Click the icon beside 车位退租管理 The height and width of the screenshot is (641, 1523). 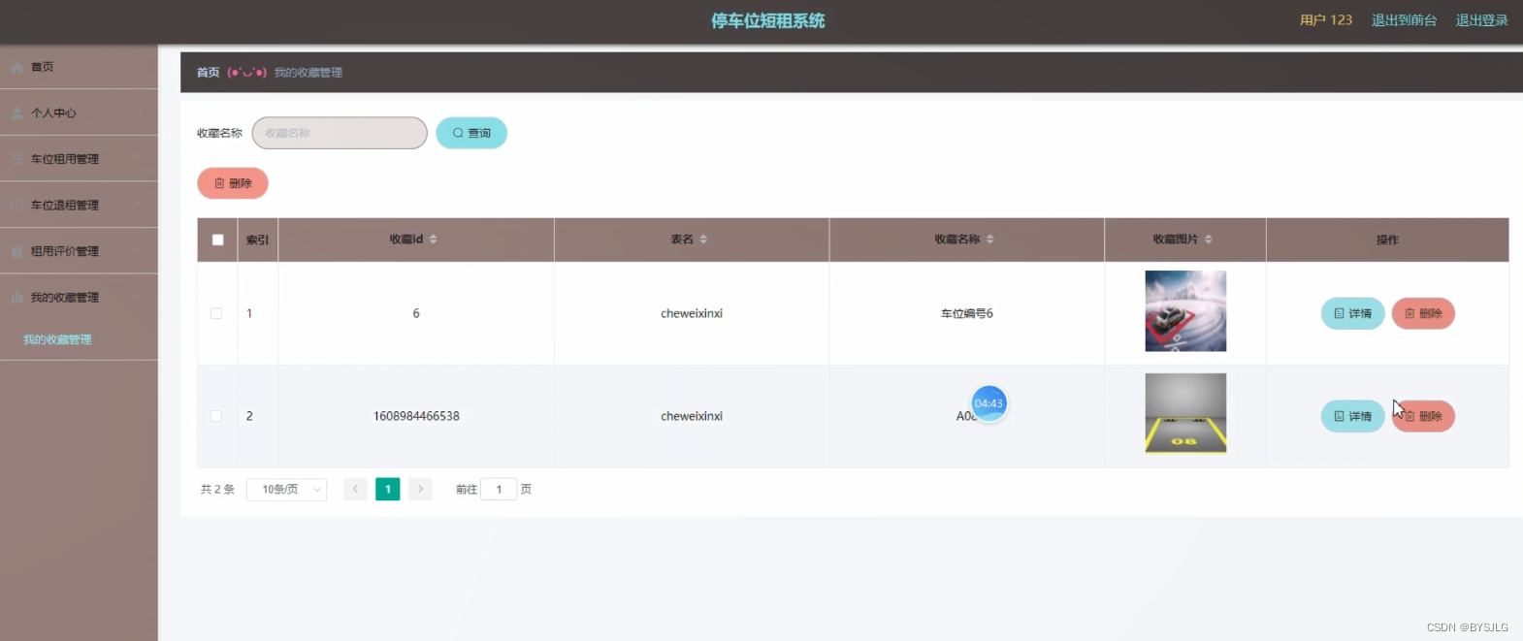16,206
